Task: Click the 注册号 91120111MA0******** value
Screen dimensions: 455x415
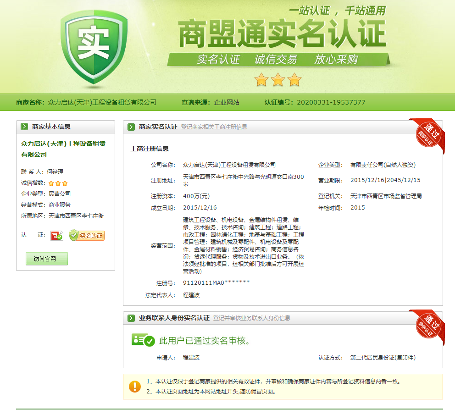Action: click(216, 282)
